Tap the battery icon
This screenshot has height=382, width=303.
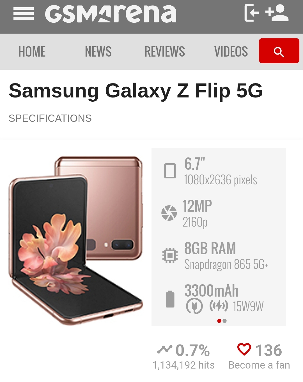pyautogui.click(x=170, y=299)
